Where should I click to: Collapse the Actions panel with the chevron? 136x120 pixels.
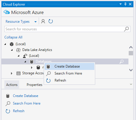click(131, 84)
